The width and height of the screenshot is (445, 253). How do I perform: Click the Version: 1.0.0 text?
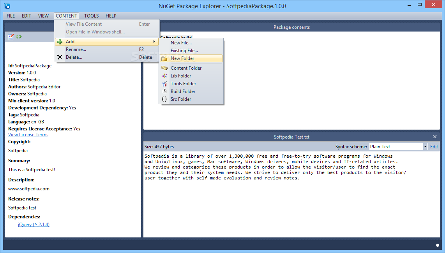[x=22, y=73]
